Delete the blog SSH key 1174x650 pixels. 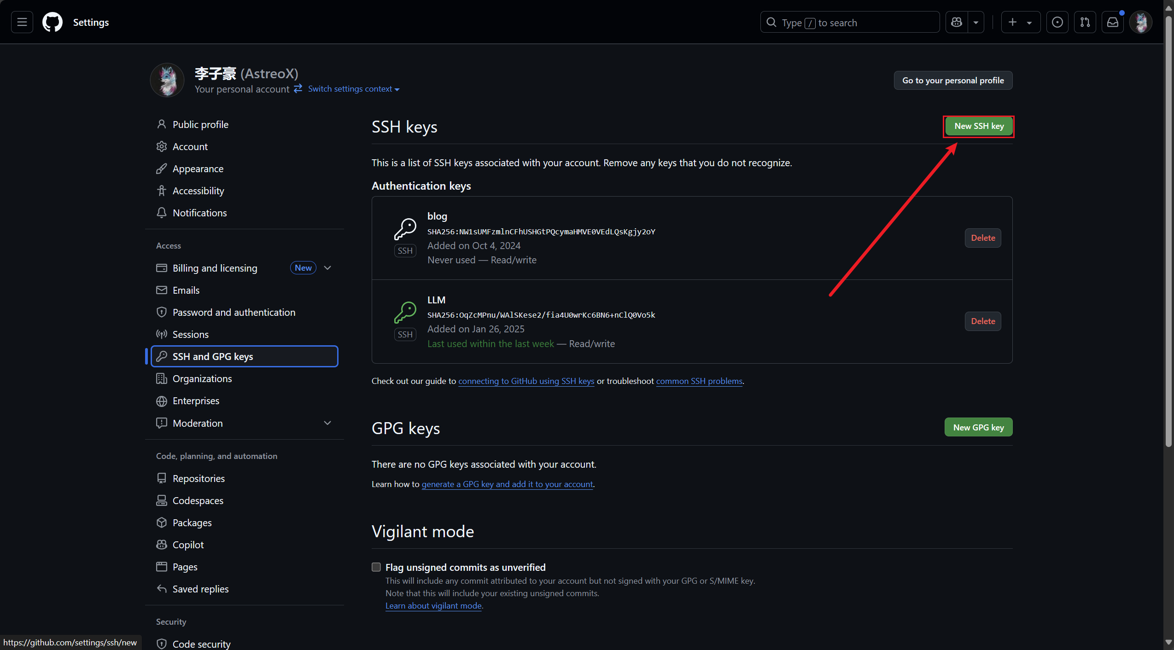coord(983,238)
